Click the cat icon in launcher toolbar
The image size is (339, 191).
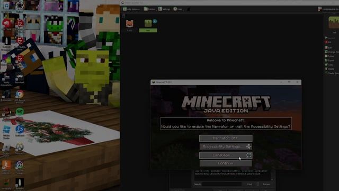pos(189,9)
